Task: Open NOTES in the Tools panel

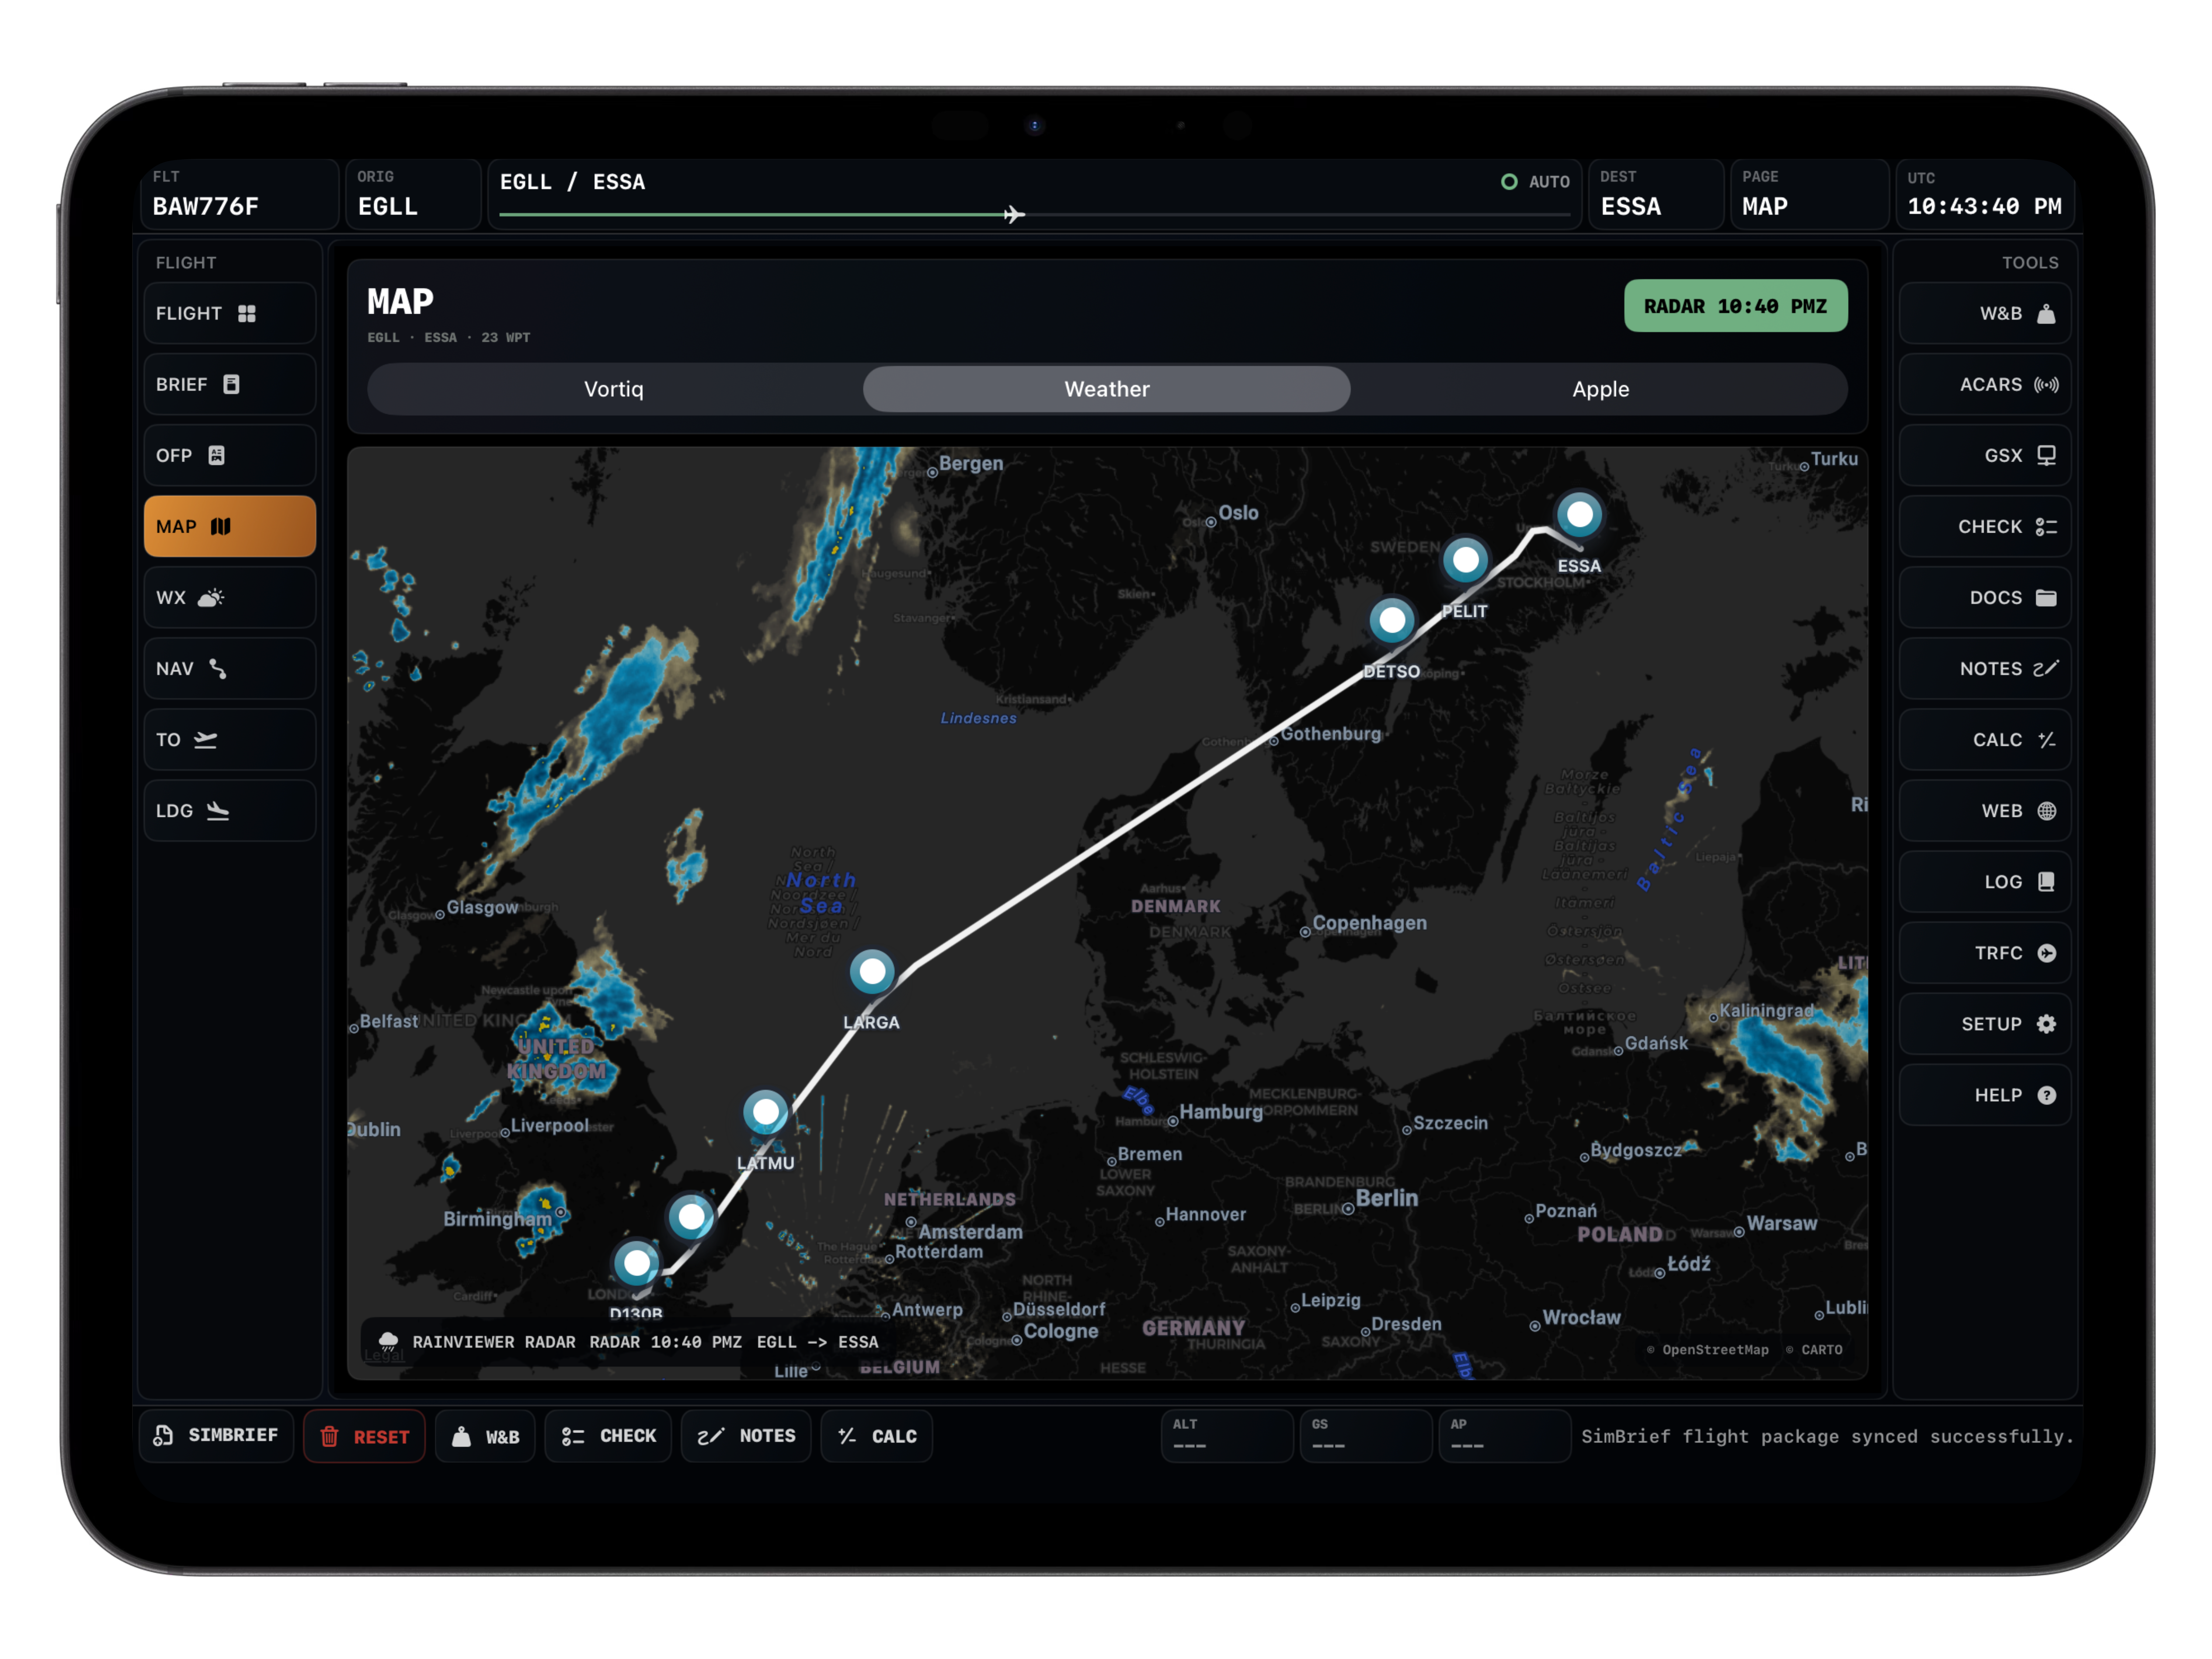Action: click(x=1985, y=669)
